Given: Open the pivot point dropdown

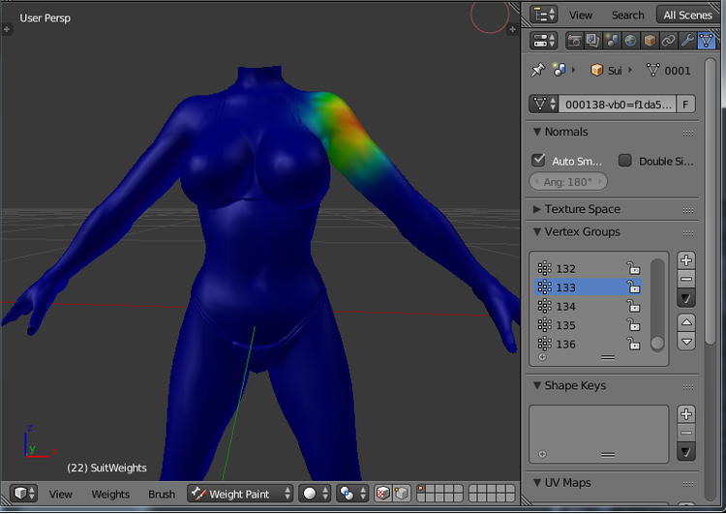Looking at the screenshot, I should point(352,494).
